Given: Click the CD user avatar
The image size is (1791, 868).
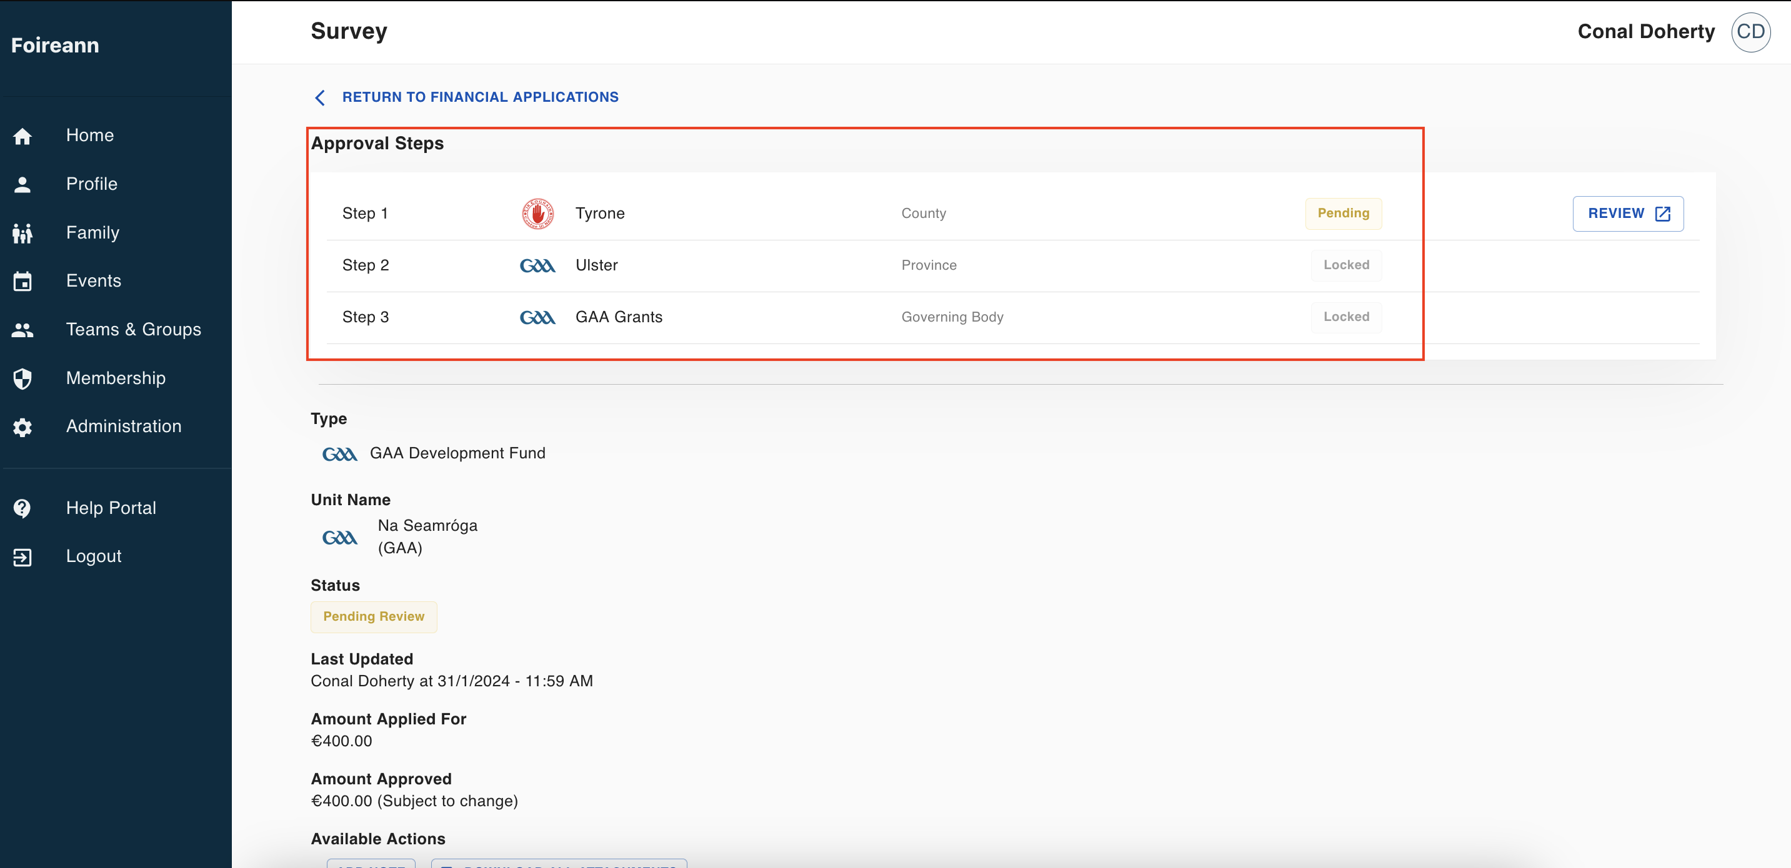Looking at the screenshot, I should (1750, 32).
